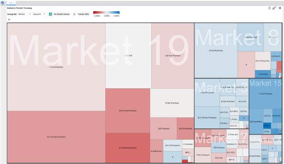Switch to Tab 1
This screenshot has width=284, height=164.
pos(12,3)
